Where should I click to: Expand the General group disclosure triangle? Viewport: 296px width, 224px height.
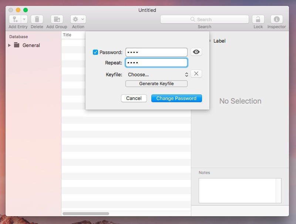coord(10,45)
